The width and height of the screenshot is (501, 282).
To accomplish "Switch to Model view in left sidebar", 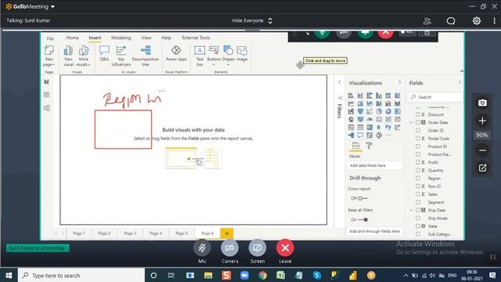I will pos(47,108).
